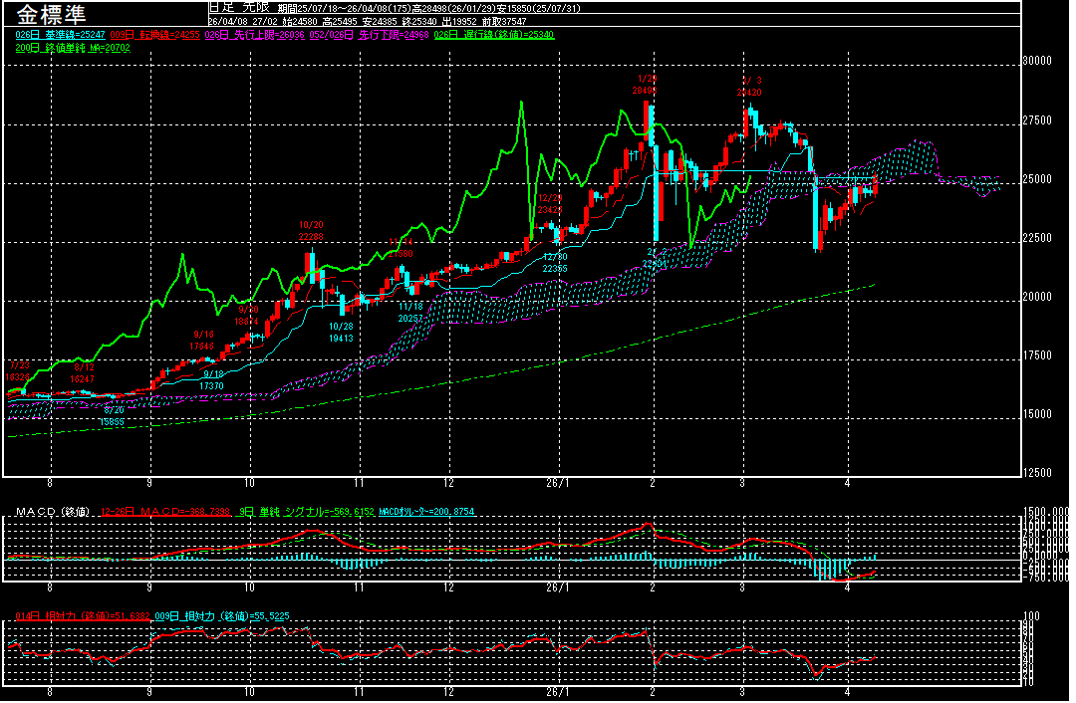Click the 8/12 price marker
The image size is (1076, 703).
click(84, 379)
